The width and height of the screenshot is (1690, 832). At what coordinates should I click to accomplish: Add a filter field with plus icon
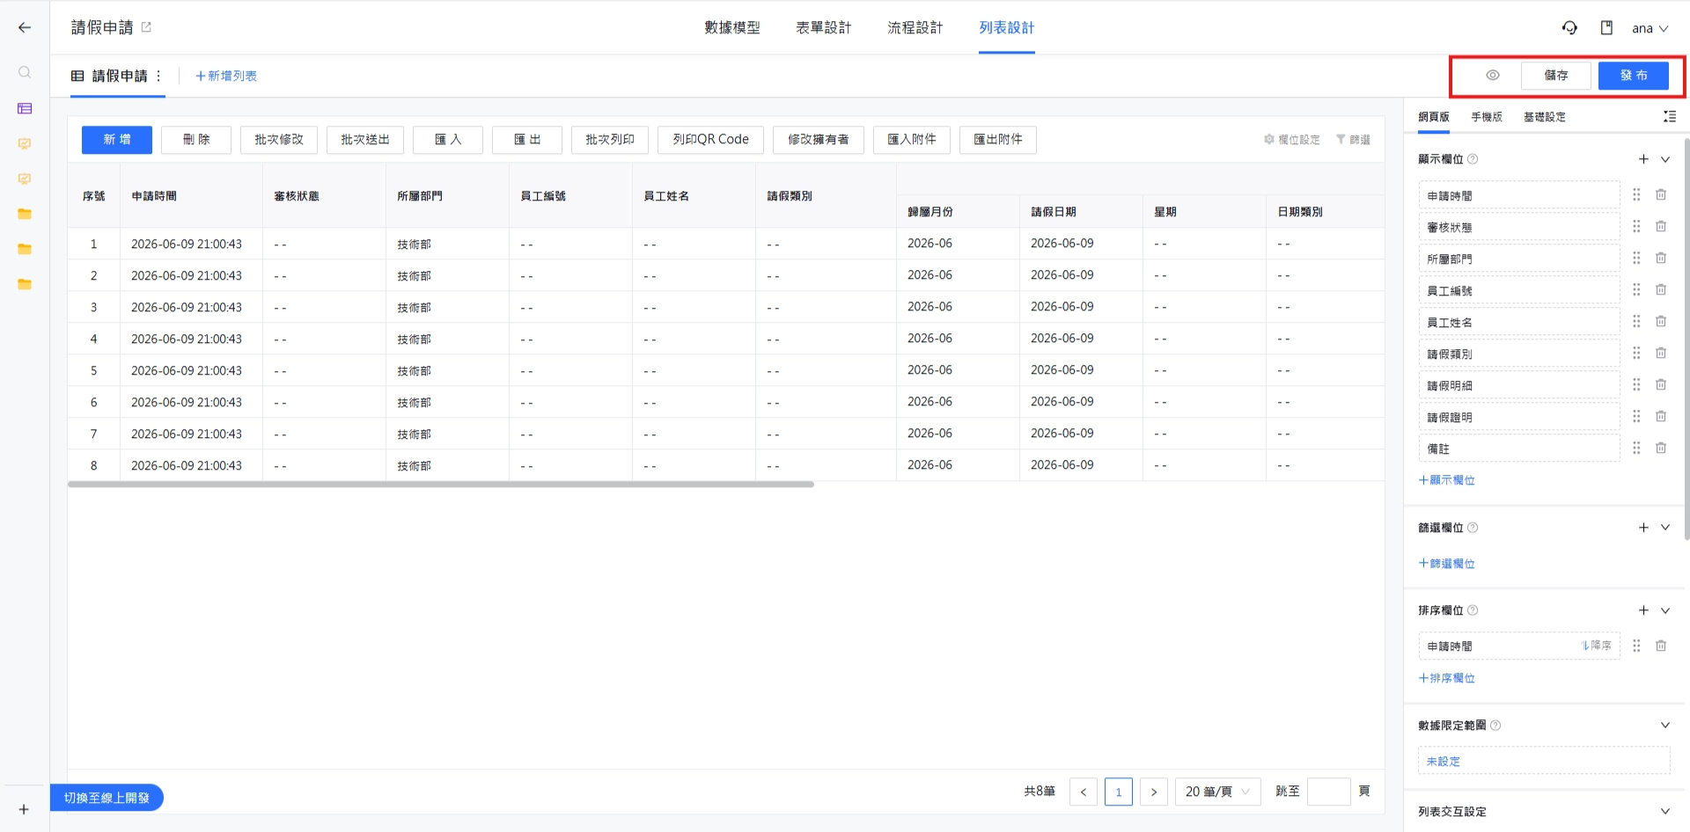(1643, 528)
